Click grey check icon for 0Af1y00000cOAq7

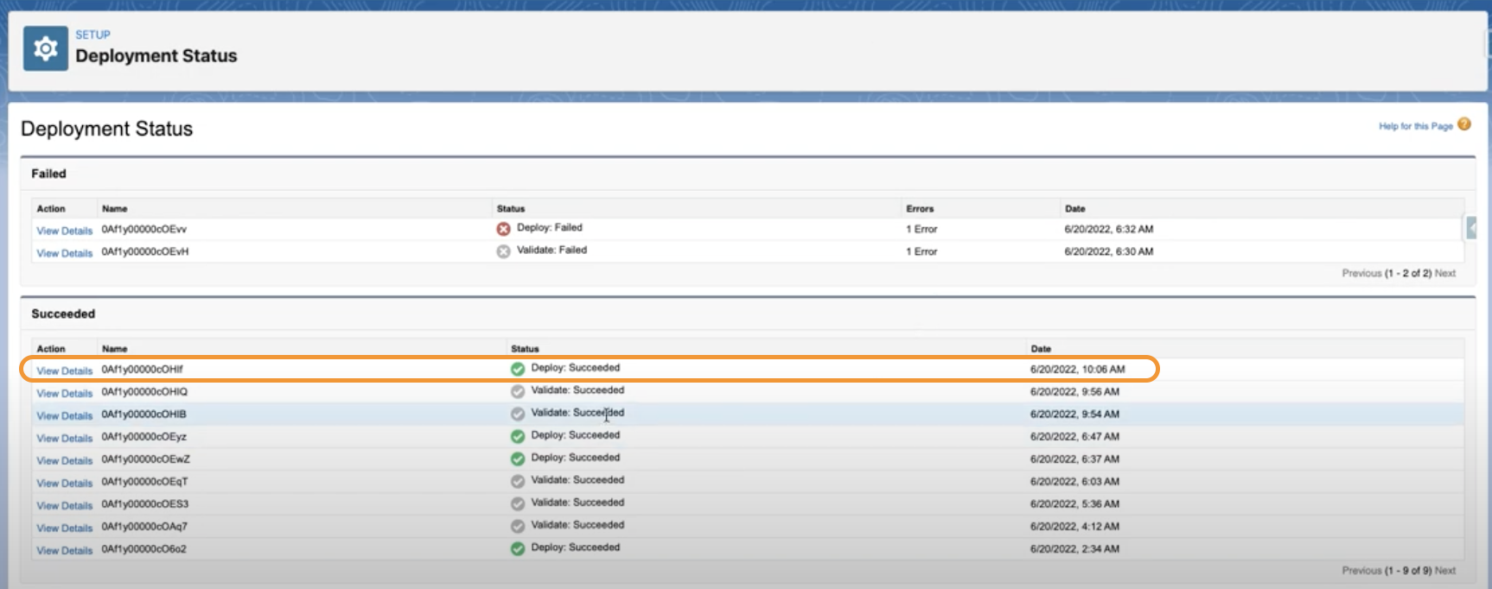pyautogui.click(x=518, y=526)
